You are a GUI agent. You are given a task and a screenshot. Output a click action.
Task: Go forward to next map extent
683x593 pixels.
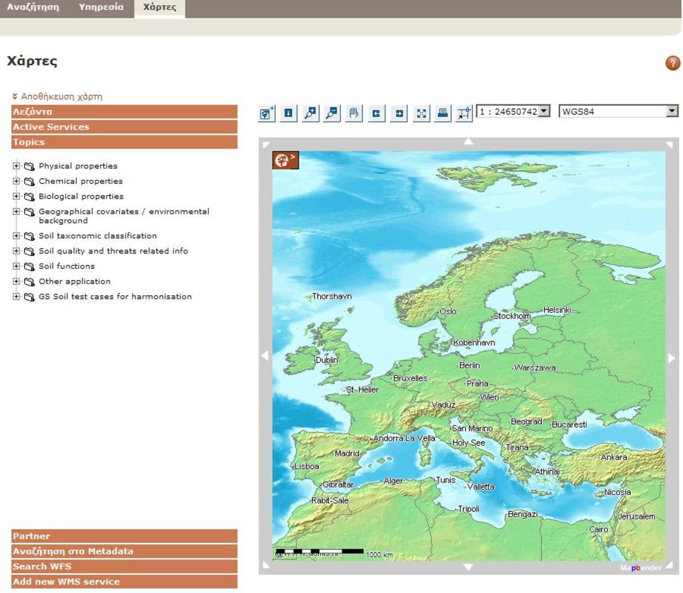(x=399, y=113)
